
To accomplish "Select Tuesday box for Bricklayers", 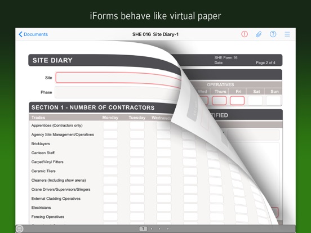I will click(137, 144).
